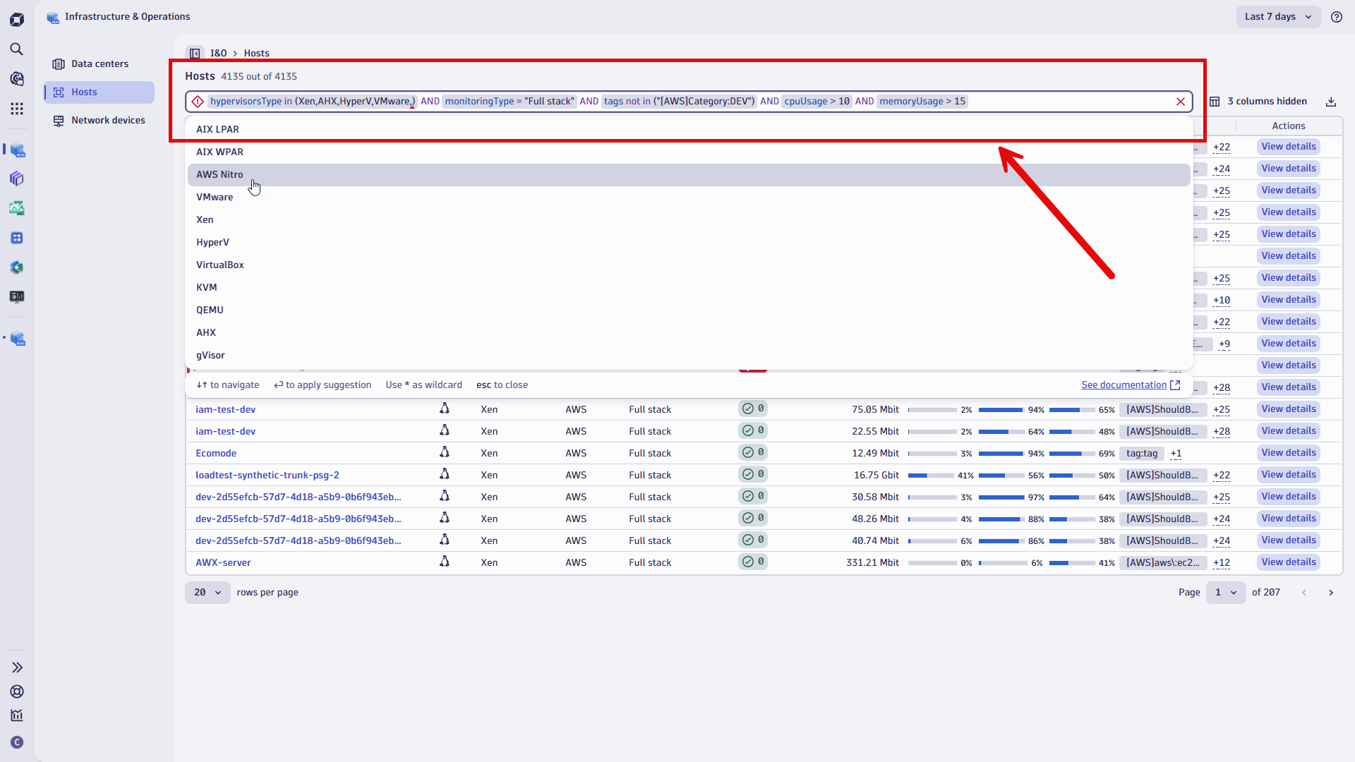Click 'View details' for the AWX-server row
1355x762 pixels.
tap(1288, 562)
